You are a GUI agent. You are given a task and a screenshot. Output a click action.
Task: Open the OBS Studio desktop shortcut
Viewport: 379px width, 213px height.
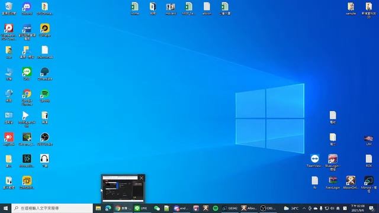pos(45,140)
